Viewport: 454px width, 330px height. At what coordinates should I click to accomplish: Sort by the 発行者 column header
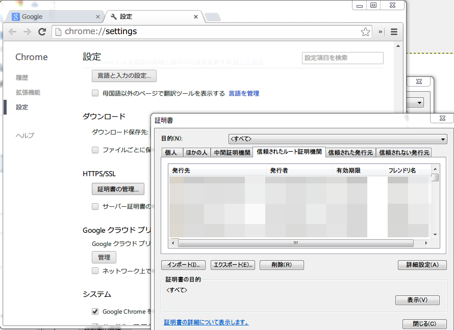pos(299,171)
